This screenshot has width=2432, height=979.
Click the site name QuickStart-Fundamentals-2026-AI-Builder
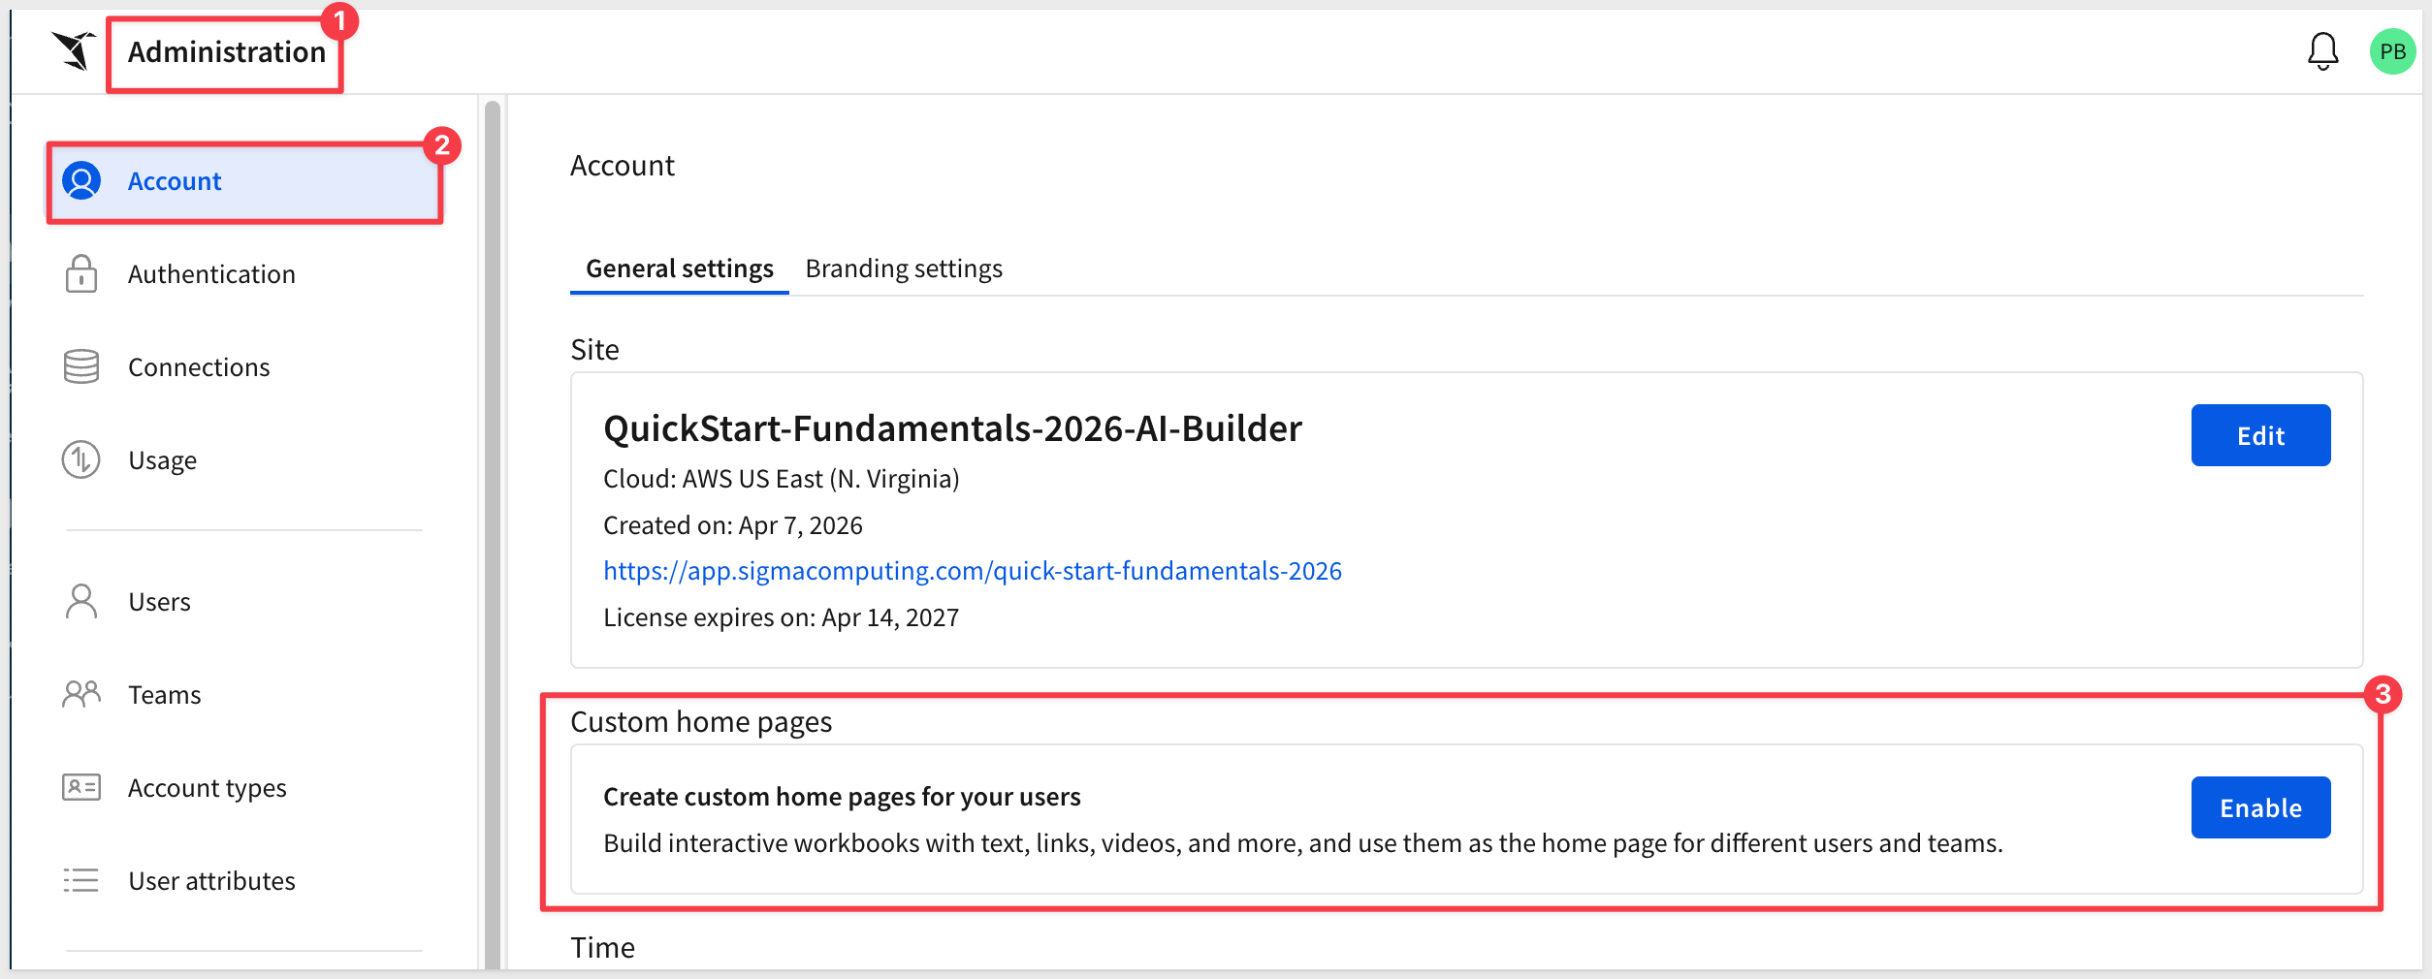click(952, 428)
